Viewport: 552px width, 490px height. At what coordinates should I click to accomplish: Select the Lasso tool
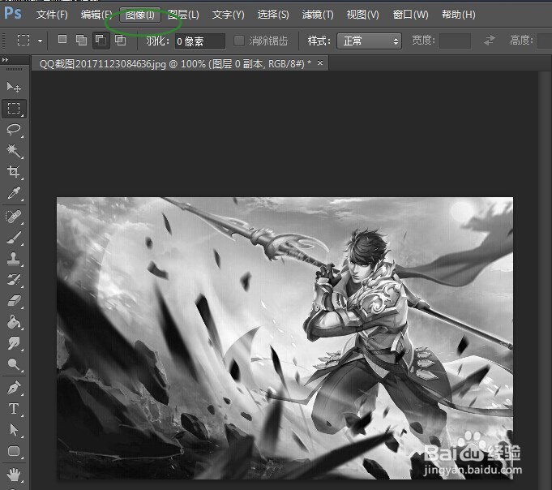click(x=14, y=130)
